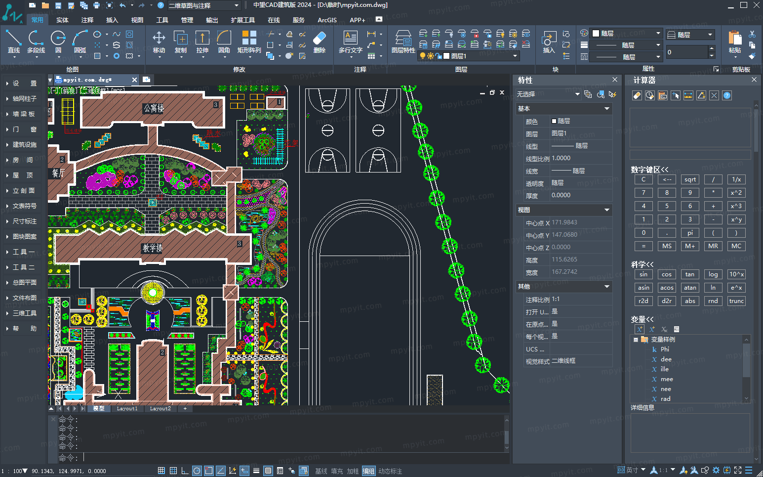763x477 pixels.
Task: Click the cos calculator button
Action: (667, 274)
